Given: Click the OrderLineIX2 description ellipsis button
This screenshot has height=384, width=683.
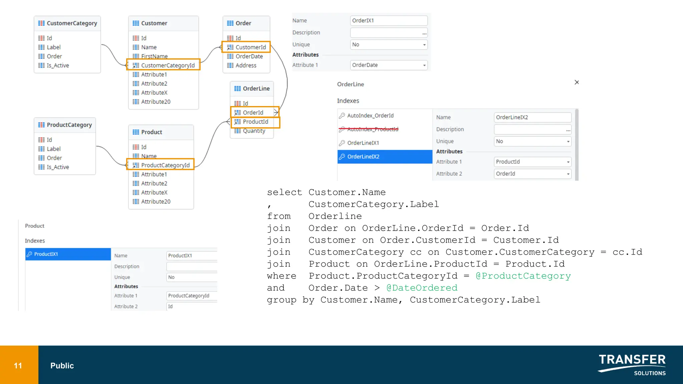Looking at the screenshot, I should 568,130.
